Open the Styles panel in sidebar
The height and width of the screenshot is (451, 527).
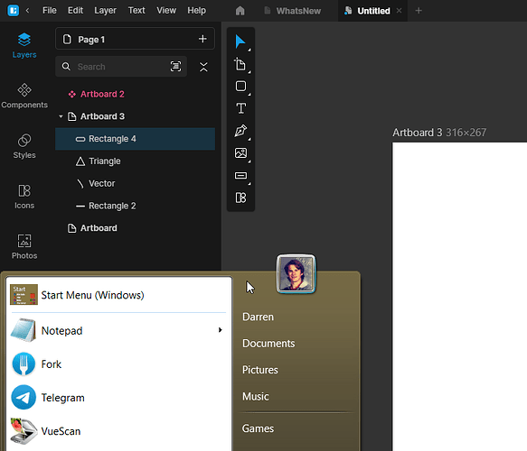point(24,146)
